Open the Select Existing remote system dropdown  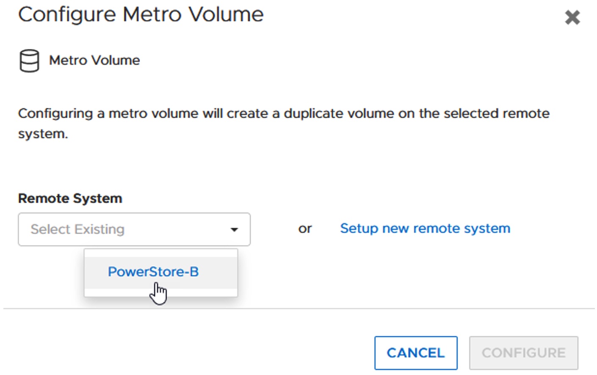[x=134, y=229]
